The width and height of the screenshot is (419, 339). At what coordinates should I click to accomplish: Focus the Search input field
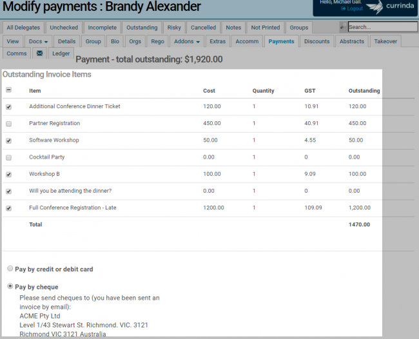click(x=382, y=27)
